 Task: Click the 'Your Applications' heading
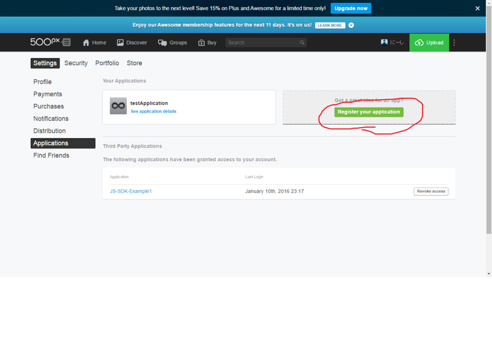click(x=124, y=81)
